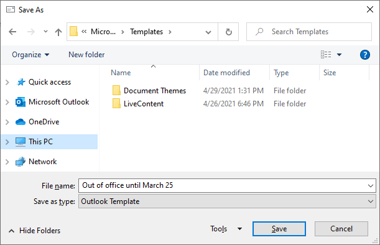Sort by the Size column

pyautogui.click(x=330, y=73)
